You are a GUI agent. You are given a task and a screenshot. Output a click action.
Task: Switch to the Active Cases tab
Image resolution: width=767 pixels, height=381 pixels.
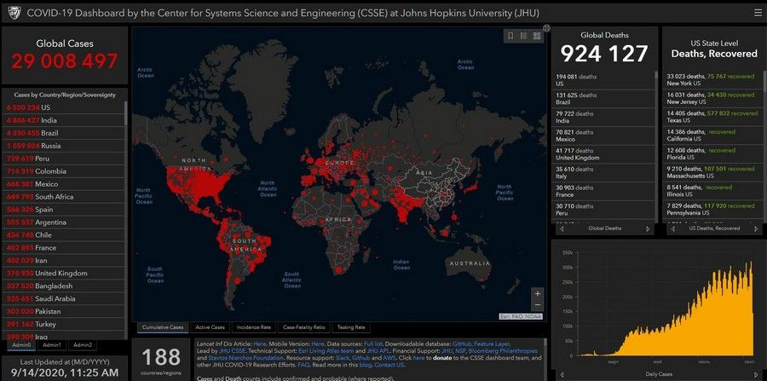click(210, 327)
